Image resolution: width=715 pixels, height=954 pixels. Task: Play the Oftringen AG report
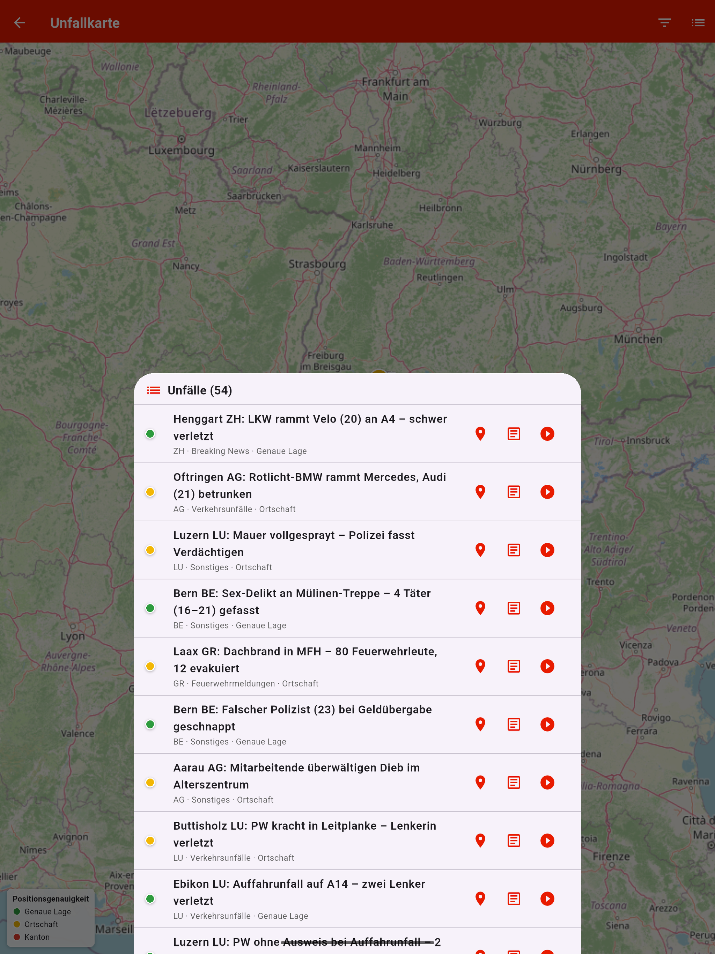[547, 492]
